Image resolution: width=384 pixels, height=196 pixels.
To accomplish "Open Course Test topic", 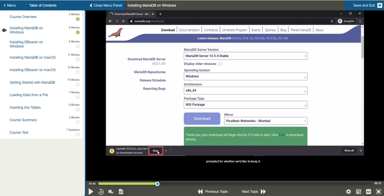I will tap(19, 132).
